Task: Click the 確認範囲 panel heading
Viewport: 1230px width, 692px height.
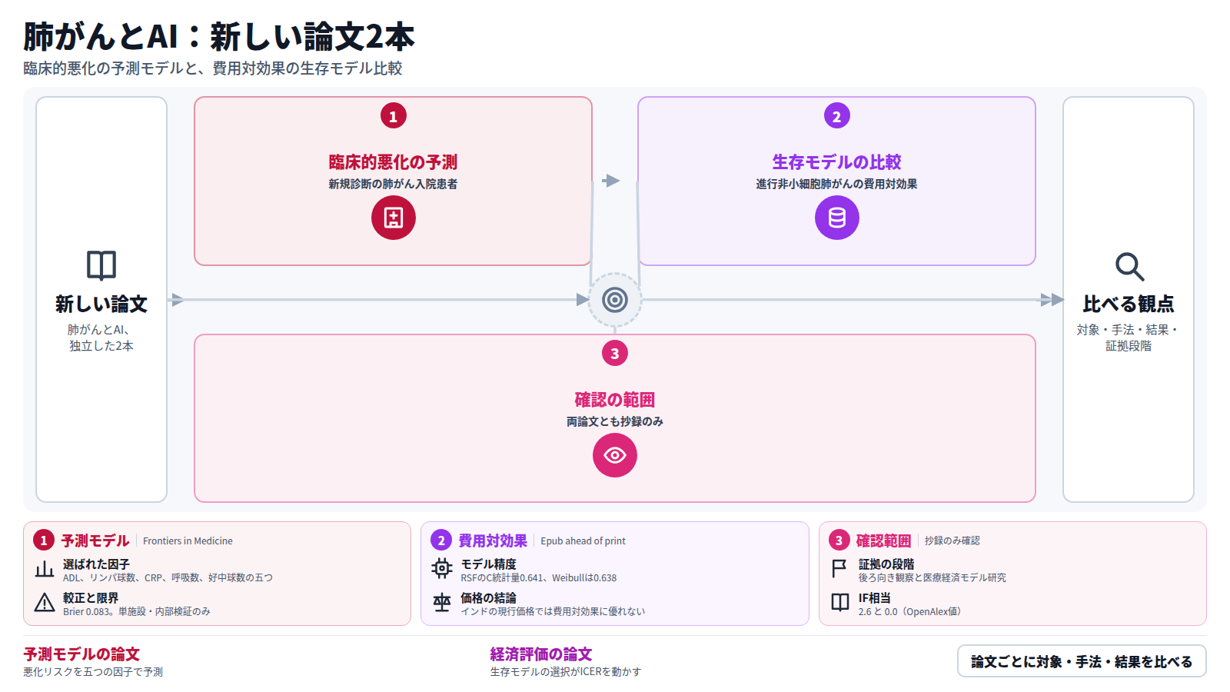Action: (884, 541)
